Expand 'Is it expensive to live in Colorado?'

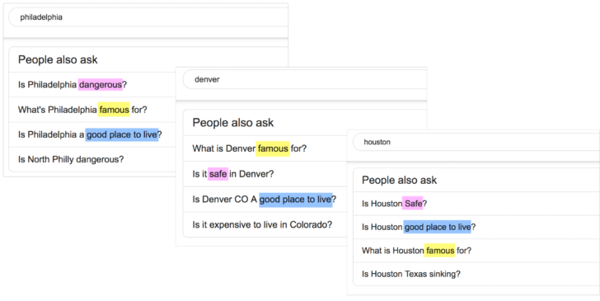coord(265,225)
